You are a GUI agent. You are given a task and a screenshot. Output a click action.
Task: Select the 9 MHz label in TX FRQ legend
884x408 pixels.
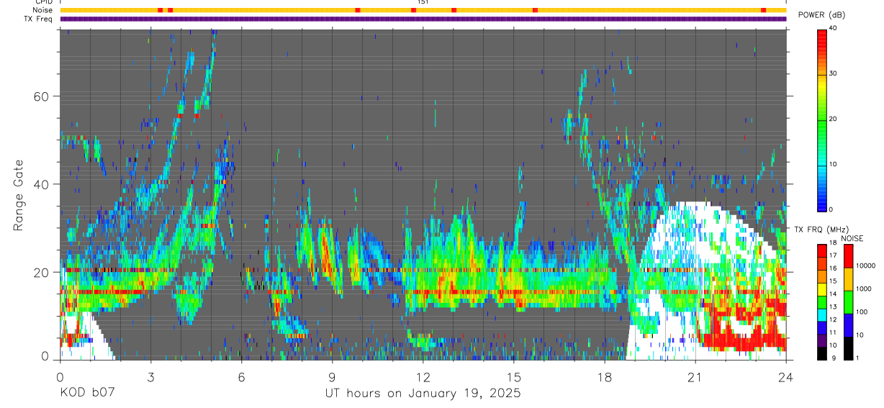coord(833,357)
